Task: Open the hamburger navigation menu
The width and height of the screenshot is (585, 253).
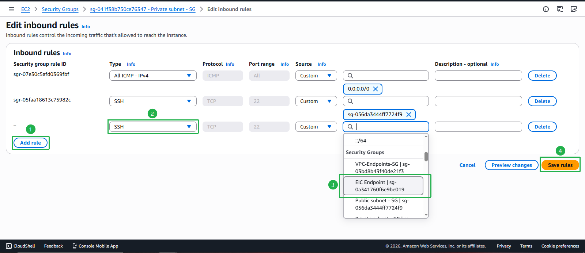Action: [x=11, y=9]
